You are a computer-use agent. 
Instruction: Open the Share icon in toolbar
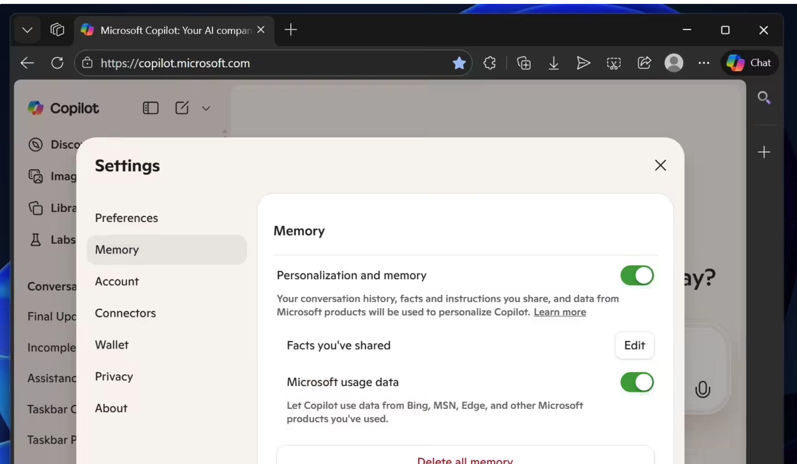644,63
